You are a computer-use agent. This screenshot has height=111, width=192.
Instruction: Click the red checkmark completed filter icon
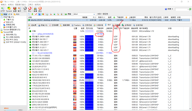coord(36,14)
